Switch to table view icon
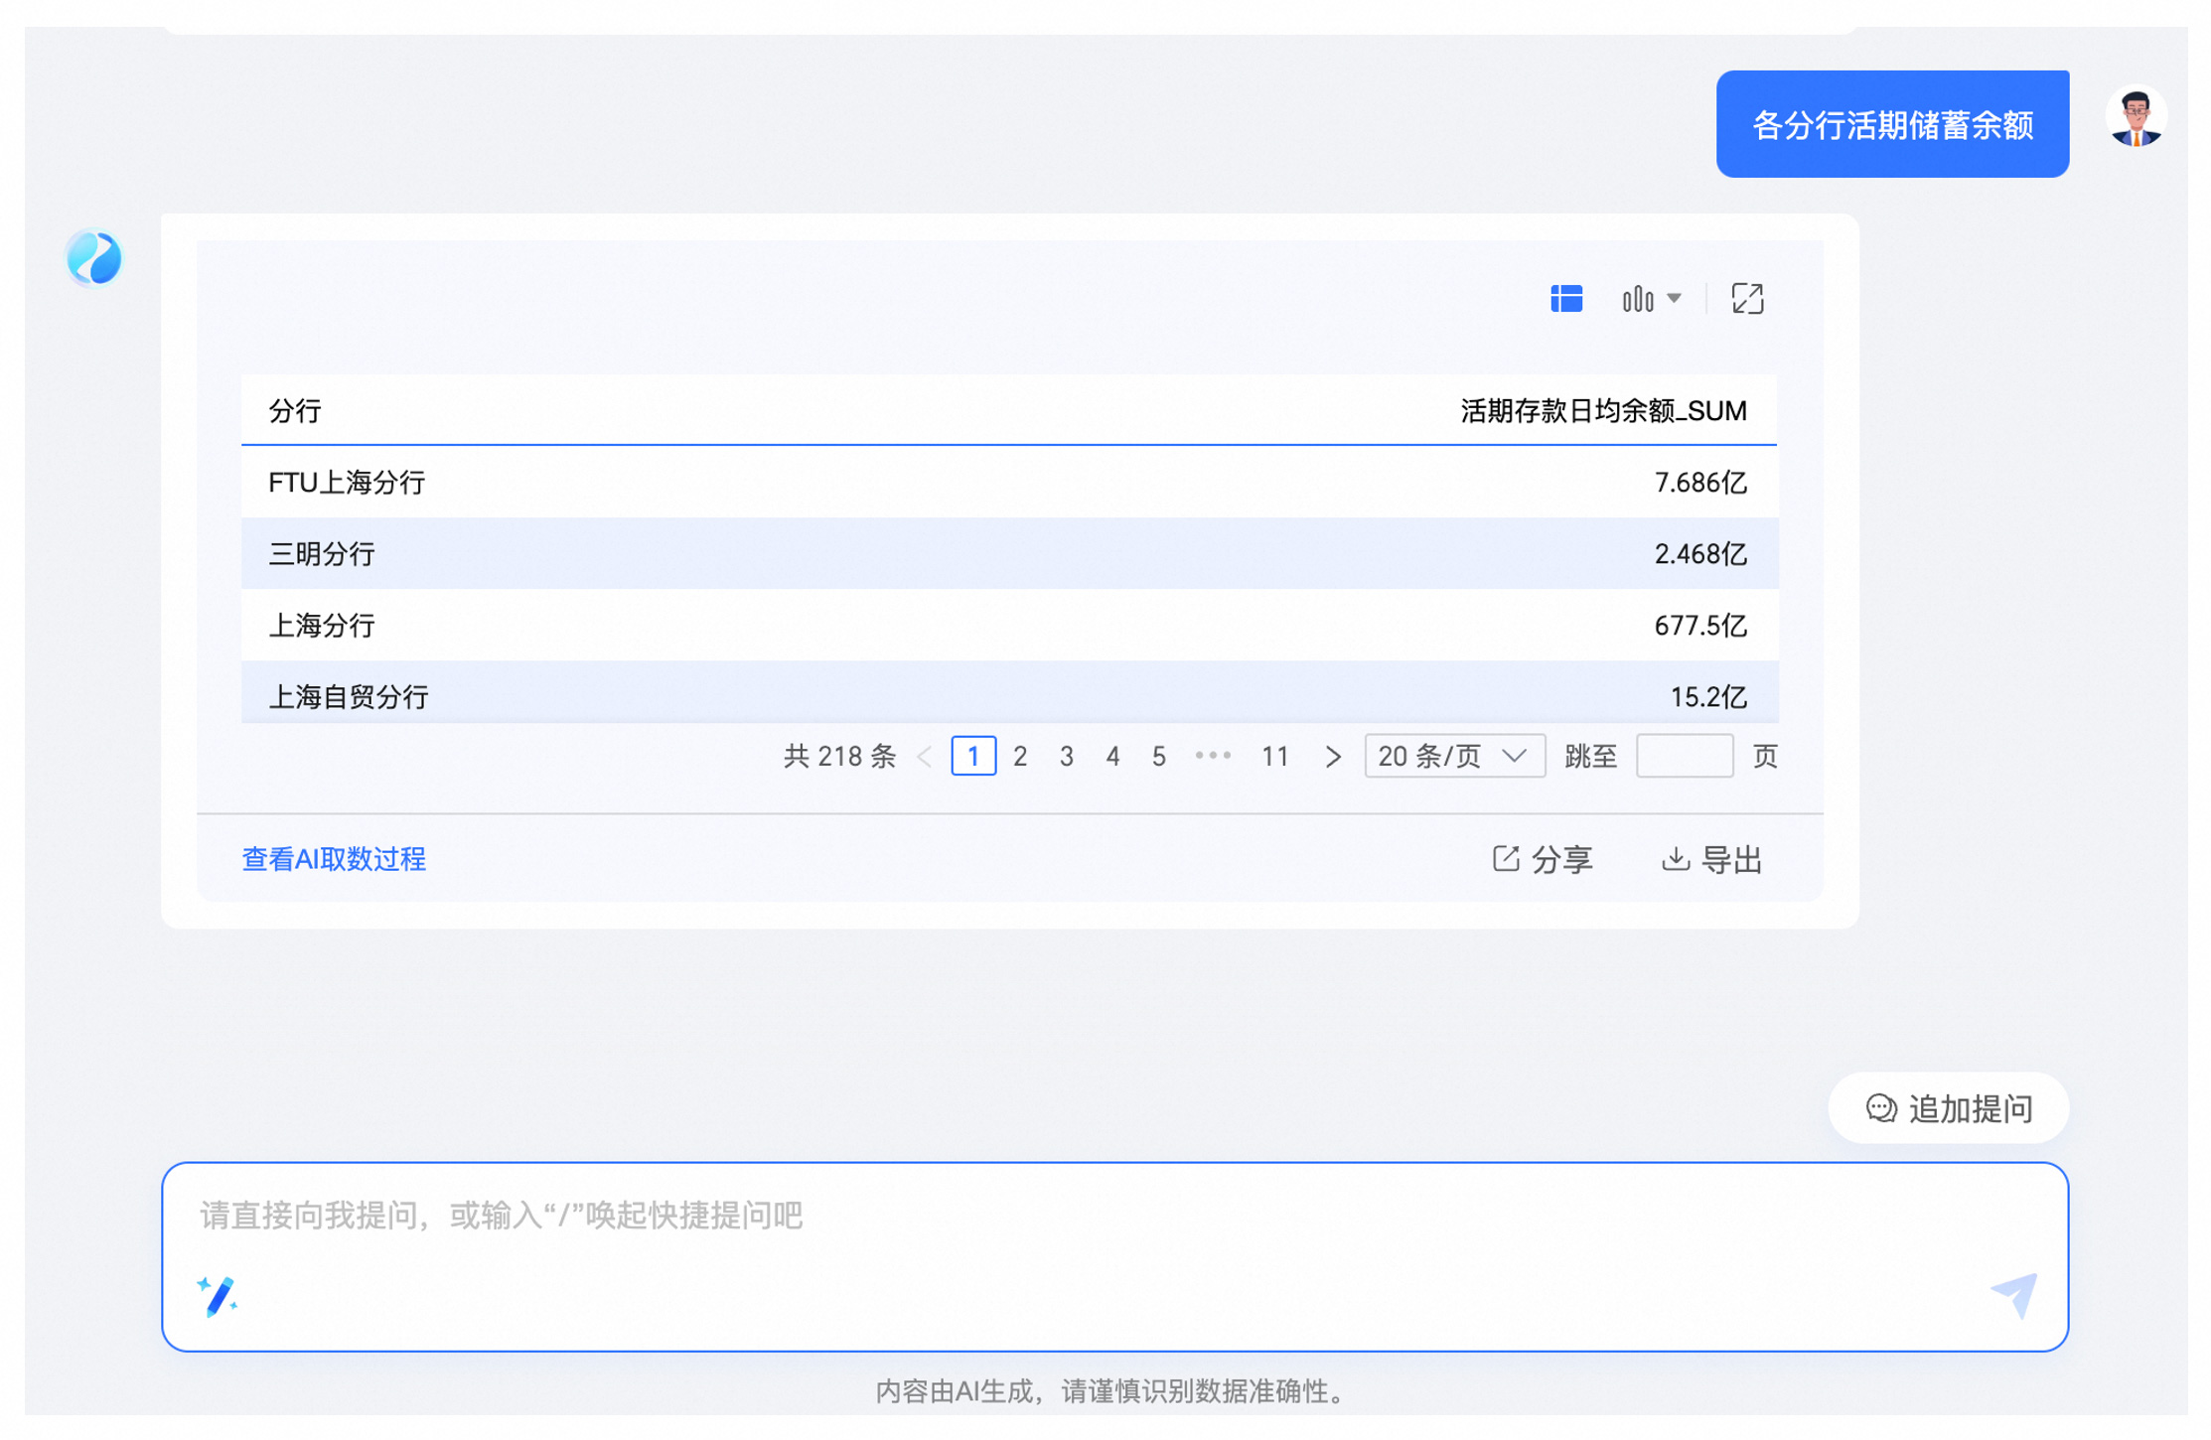Image resolution: width=2211 pixels, height=1440 pixels. [x=1565, y=298]
